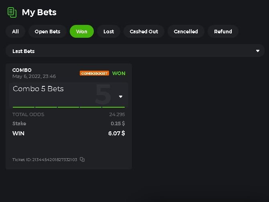This screenshot has width=269, height=202.
Task: Select the All filter tab
Action: (x=15, y=31)
